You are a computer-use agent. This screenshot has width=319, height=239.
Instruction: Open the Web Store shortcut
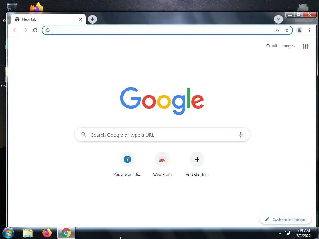pyautogui.click(x=162, y=164)
